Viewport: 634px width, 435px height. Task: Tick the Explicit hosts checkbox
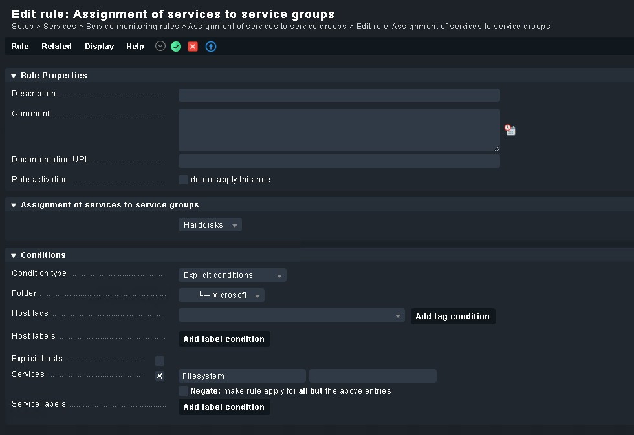coord(160,361)
